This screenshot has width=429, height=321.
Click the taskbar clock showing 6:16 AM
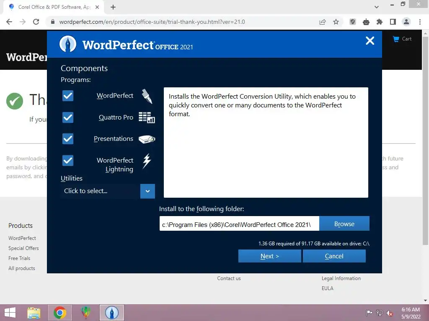(411, 313)
